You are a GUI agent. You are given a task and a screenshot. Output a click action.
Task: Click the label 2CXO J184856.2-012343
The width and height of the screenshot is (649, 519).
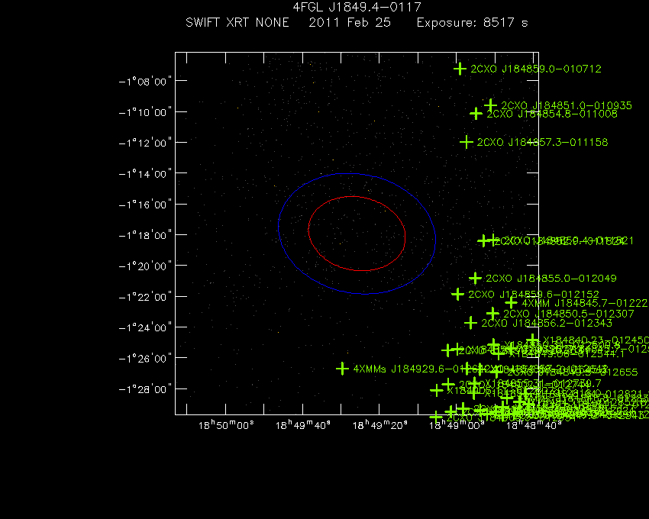tap(547, 322)
